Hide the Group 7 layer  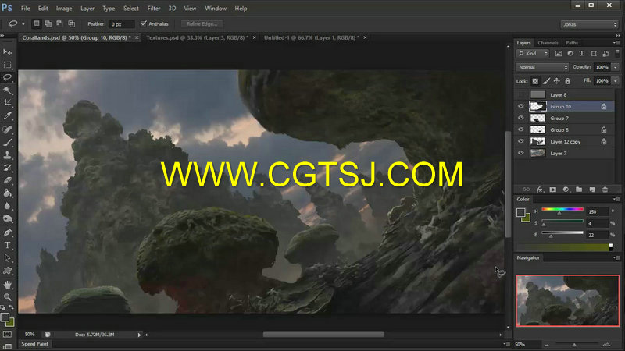coord(521,119)
